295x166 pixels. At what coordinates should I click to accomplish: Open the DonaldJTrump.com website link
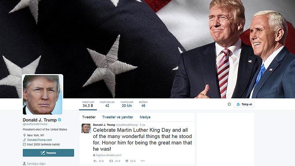pos(40,140)
